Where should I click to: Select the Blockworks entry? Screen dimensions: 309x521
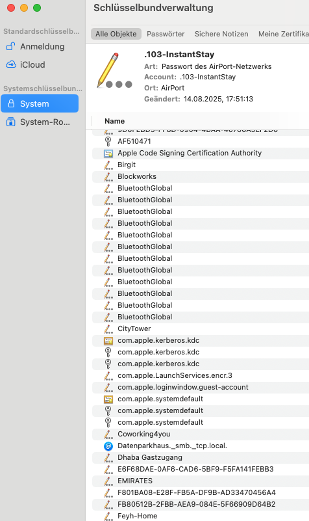(x=201, y=176)
